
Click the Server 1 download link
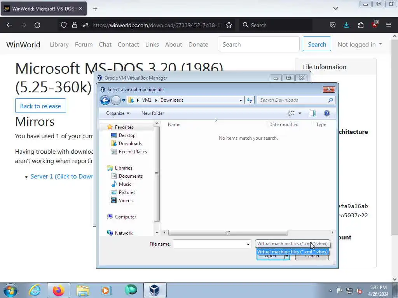(x=62, y=177)
